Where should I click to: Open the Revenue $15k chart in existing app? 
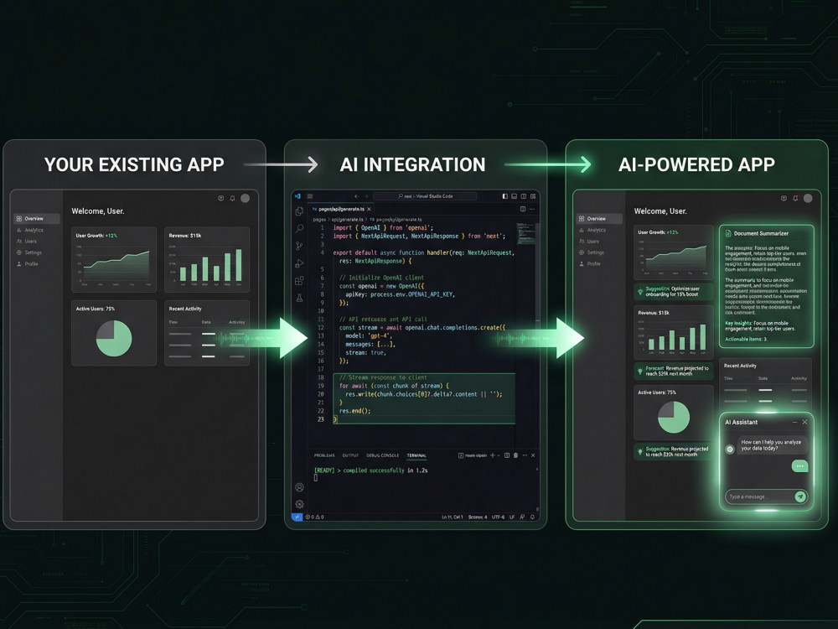[207, 259]
